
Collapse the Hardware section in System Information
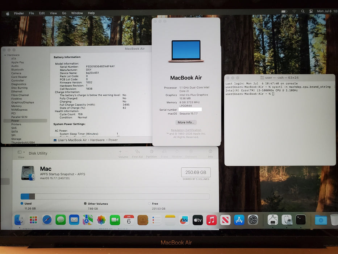pyautogui.click(x=5, y=55)
